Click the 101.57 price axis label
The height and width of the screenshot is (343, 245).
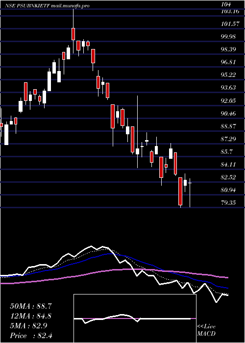(230, 24)
